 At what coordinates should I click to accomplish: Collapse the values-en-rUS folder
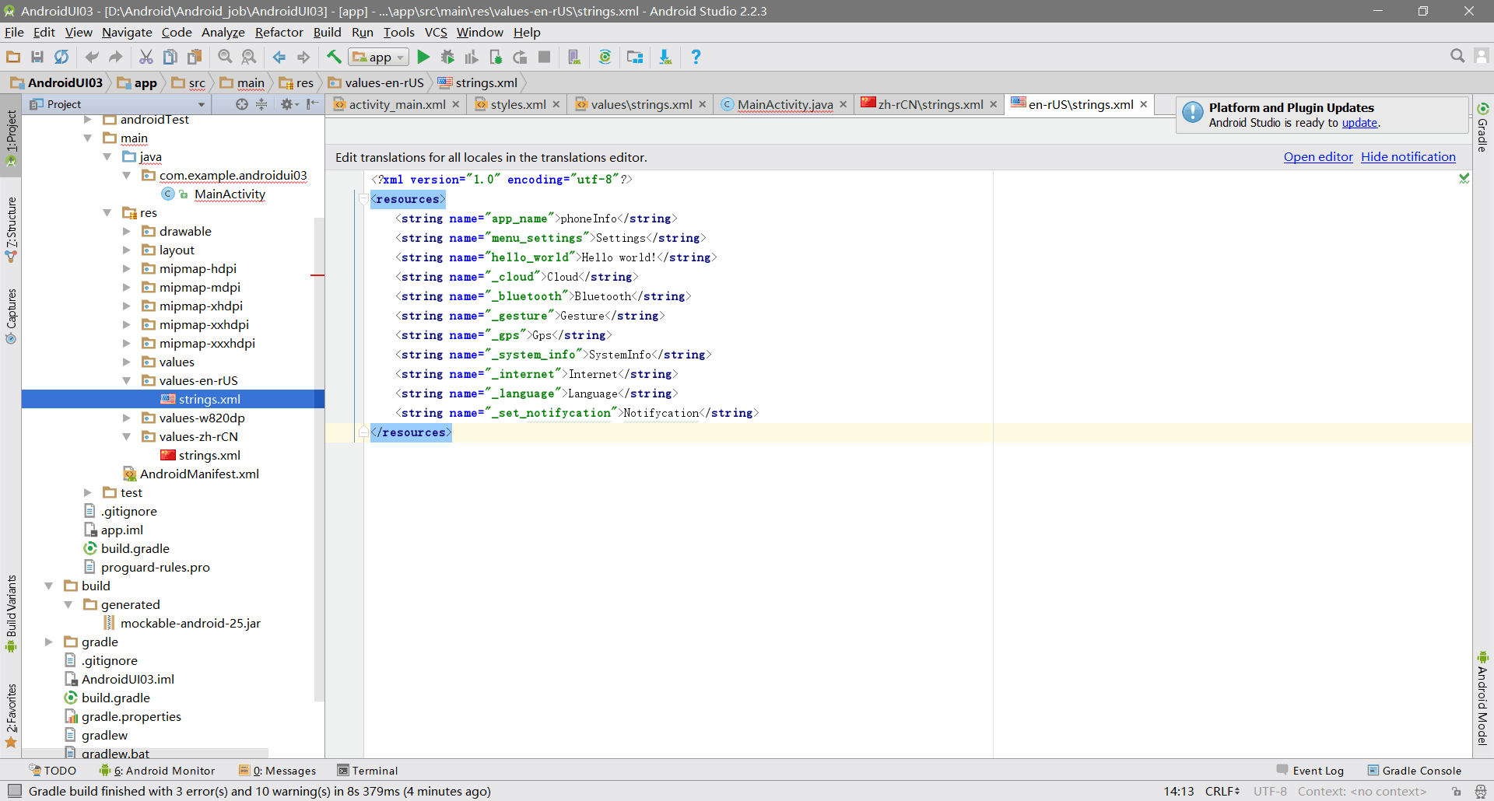click(x=127, y=381)
